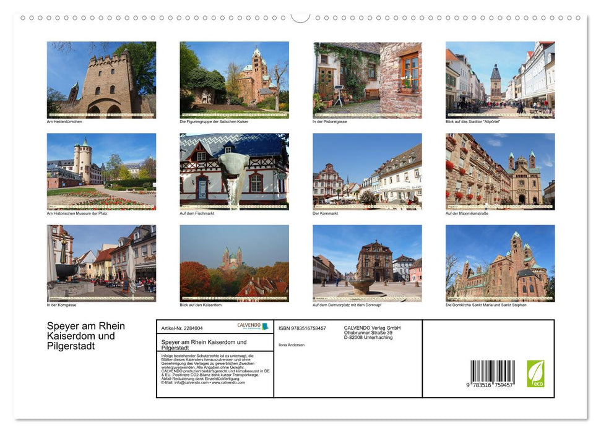Select the In der Korngasse photo
Screen dimensions: 601x433
101,264
